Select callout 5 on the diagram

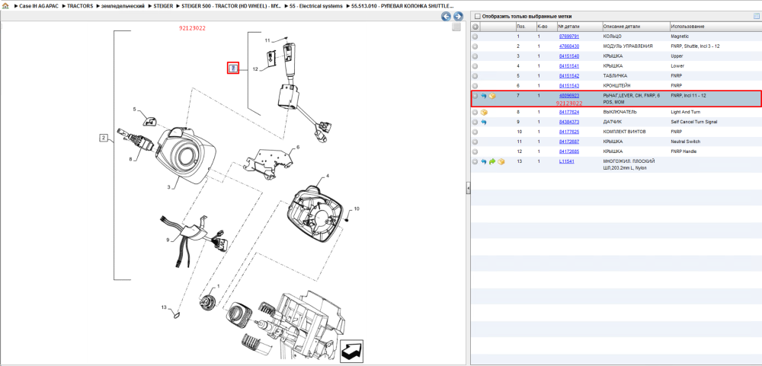pos(135,110)
